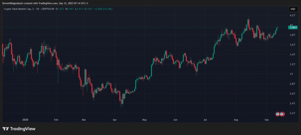
Task: Click the low value L3.93T
Action: tap(79, 9)
